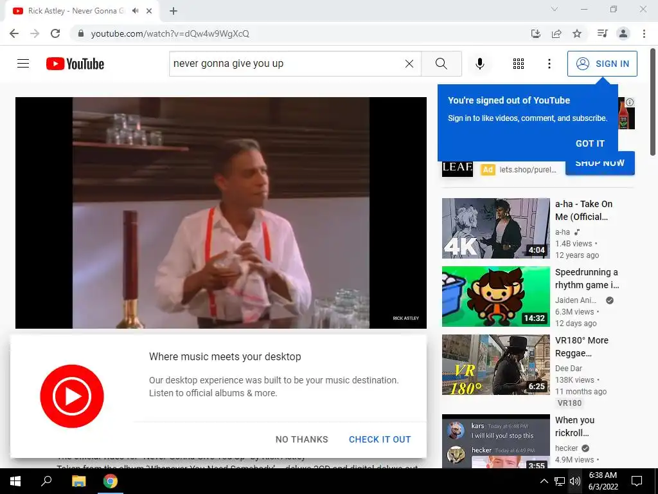Open Chrome three-dot menu
658x494 pixels.
(x=644, y=33)
